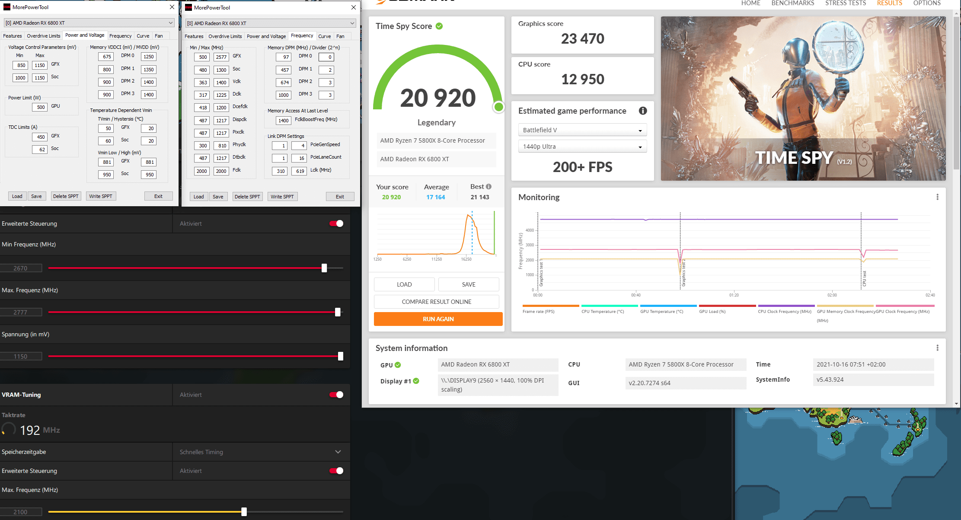Open the STRESS TESTS menu in 3DMark
Screen dimensions: 961x520
click(845, 3)
